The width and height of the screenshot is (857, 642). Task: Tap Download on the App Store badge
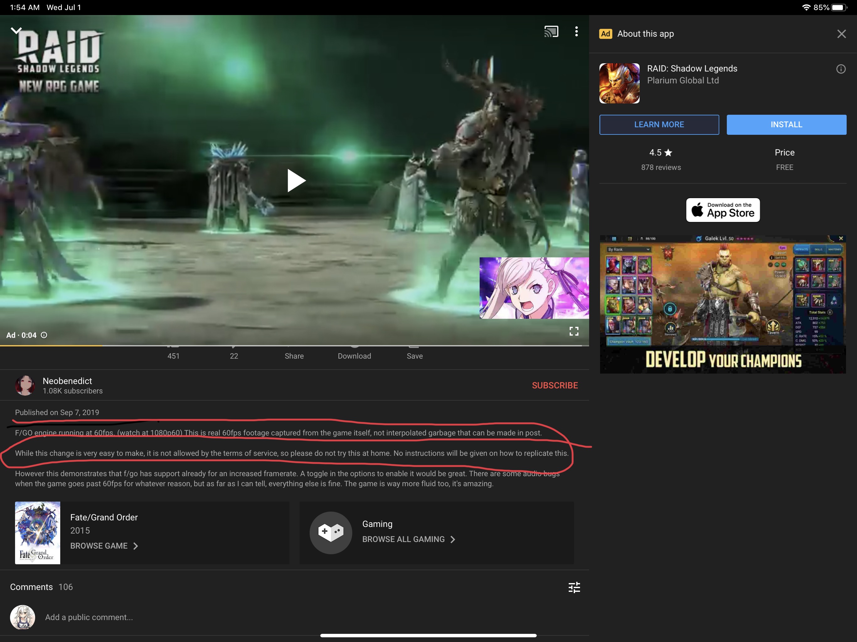tap(722, 210)
